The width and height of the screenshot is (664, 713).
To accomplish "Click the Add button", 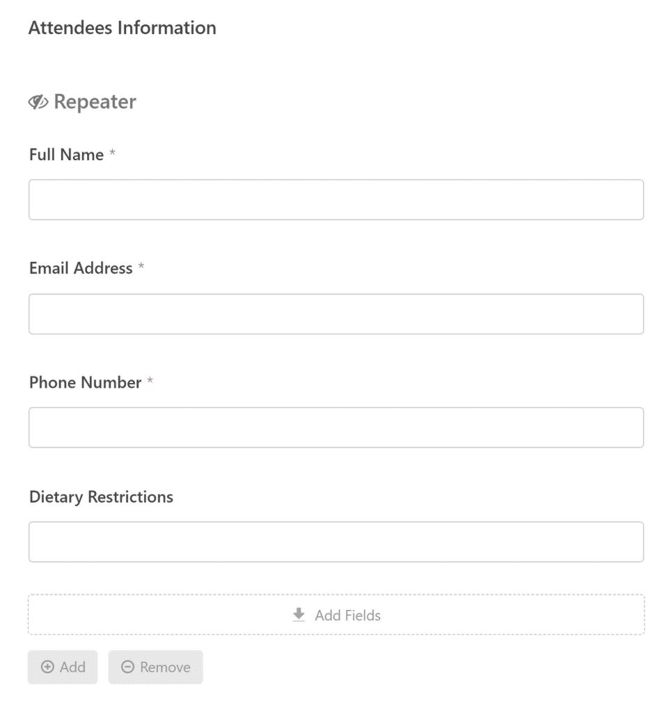I will coord(63,667).
